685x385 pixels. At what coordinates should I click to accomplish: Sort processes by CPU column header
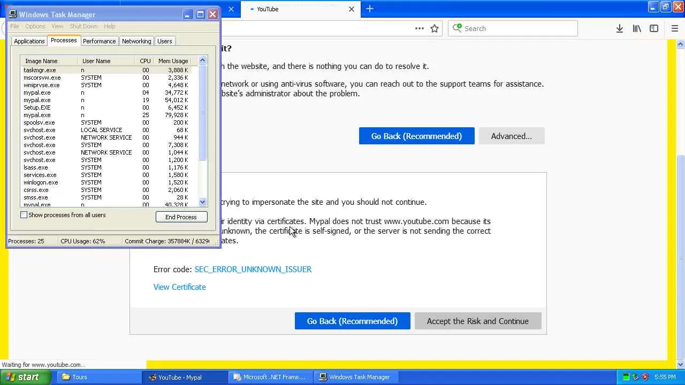coord(144,61)
